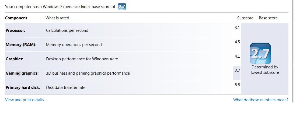Click the Disk data transfer rate description
The image size is (300, 115).
pyautogui.click(x=66, y=88)
